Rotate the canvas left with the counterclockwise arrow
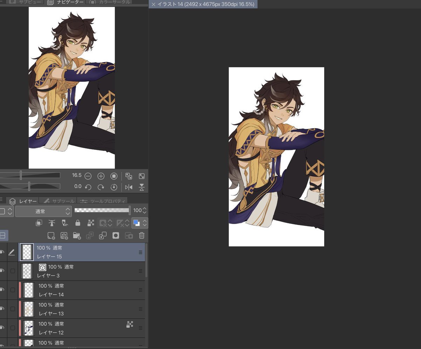The width and height of the screenshot is (421, 349). (x=88, y=187)
